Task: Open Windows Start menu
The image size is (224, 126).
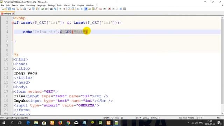Action: (x=4, y=123)
